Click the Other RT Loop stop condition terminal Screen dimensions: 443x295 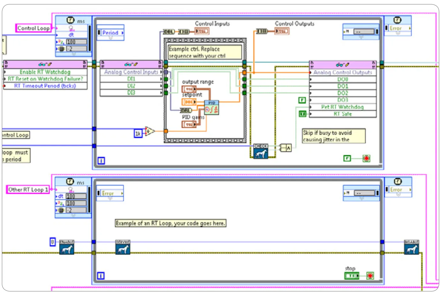370,276
